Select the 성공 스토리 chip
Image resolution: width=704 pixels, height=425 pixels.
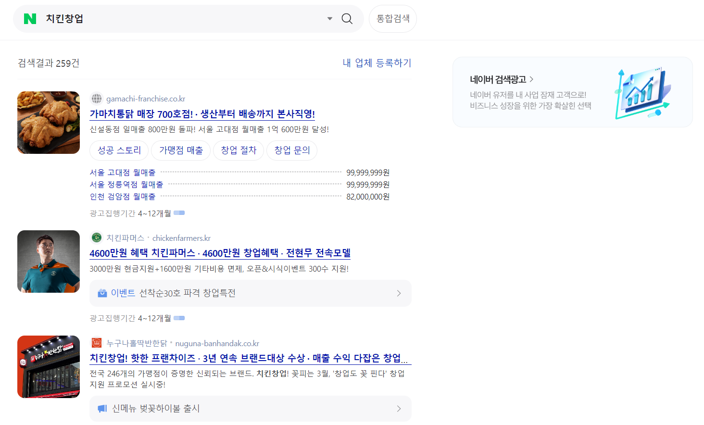(119, 150)
